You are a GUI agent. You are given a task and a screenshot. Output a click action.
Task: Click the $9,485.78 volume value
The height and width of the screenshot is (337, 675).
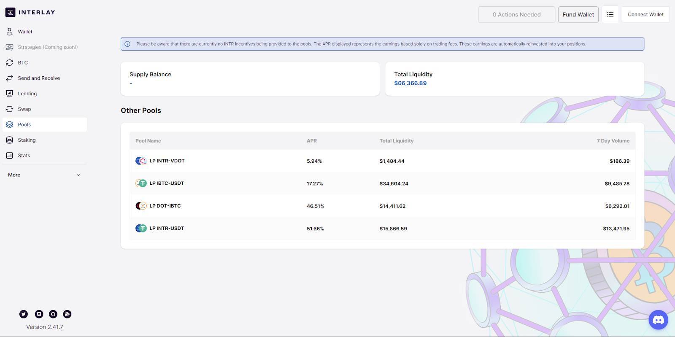(x=617, y=183)
